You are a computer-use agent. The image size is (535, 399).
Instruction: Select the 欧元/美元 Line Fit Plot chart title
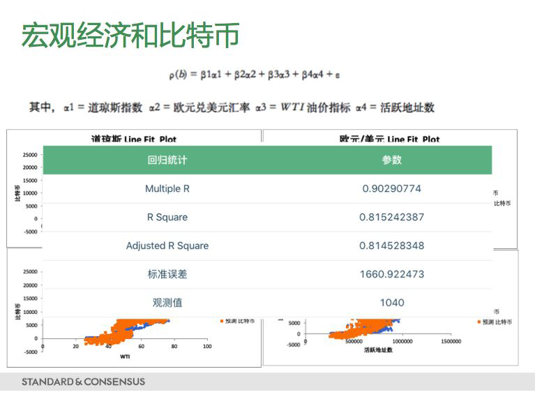pos(389,139)
